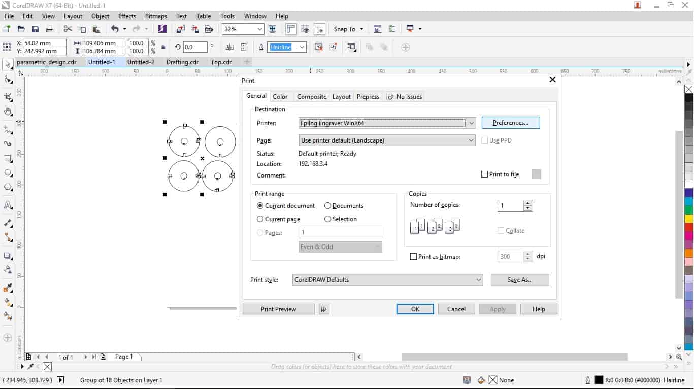The image size is (694, 390).
Task: Select the Shape edit tool
Action: point(8,80)
